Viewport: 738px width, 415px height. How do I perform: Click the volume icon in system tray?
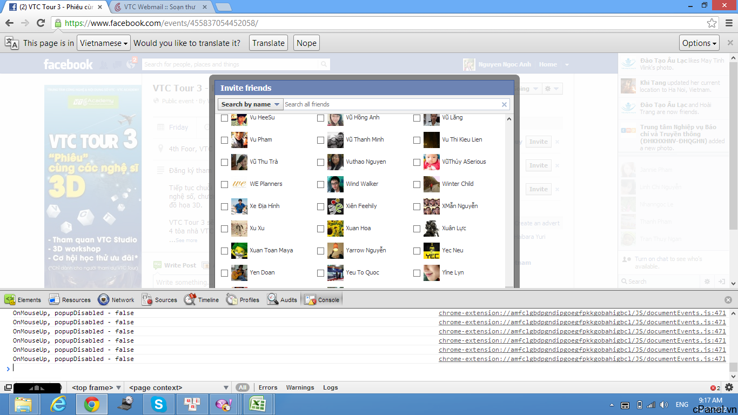pos(664,405)
